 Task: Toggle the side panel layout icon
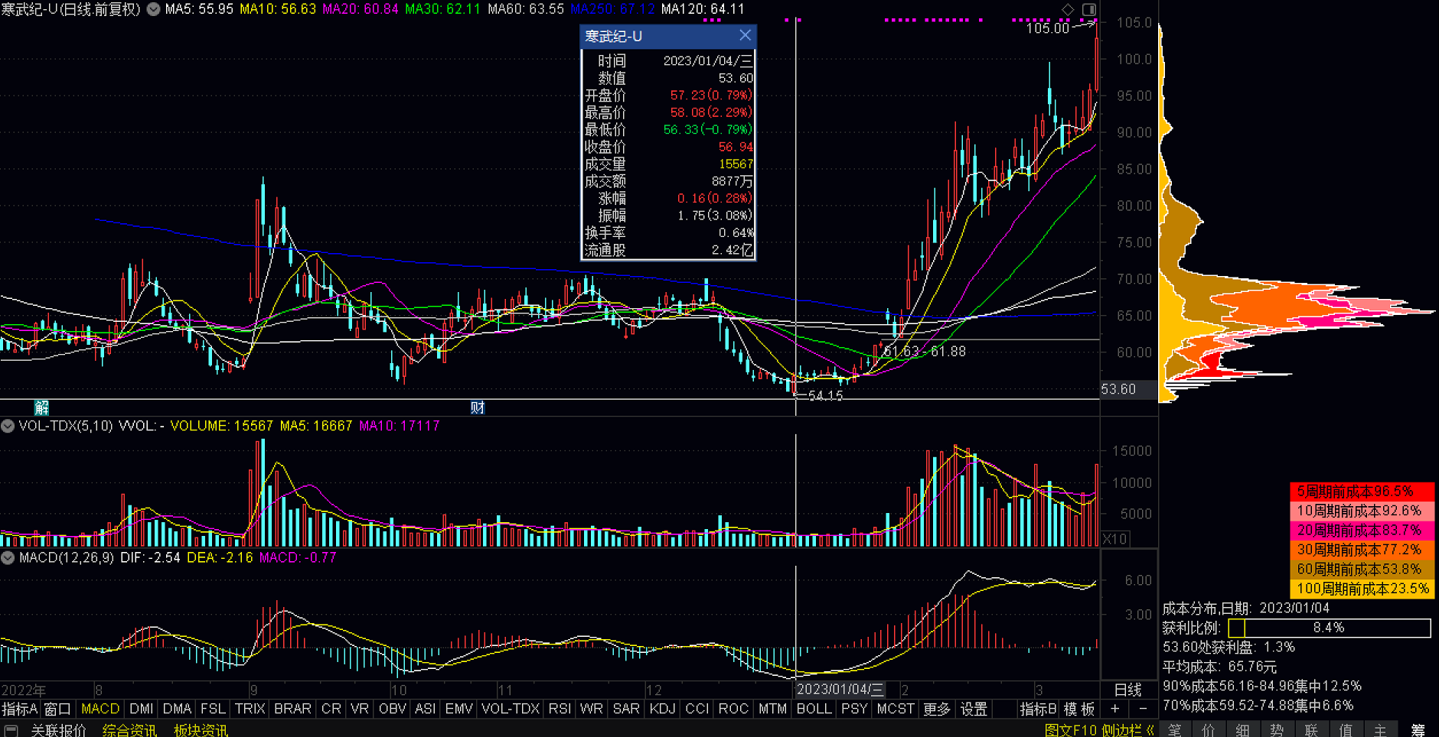coord(1089,9)
